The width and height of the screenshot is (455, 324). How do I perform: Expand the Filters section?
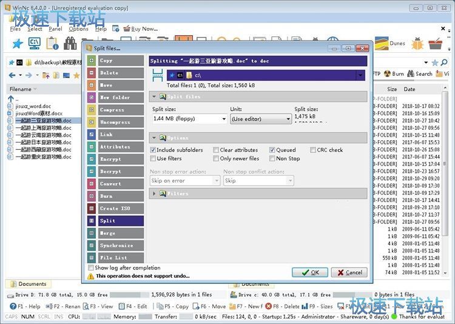(x=154, y=194)
